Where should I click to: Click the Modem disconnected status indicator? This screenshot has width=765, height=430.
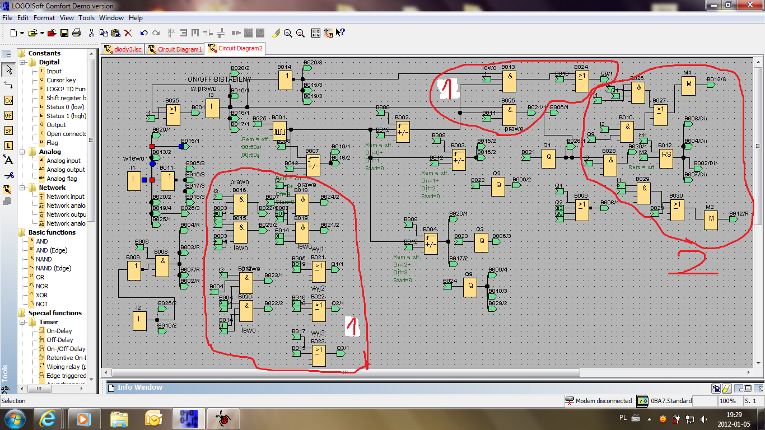599,401
